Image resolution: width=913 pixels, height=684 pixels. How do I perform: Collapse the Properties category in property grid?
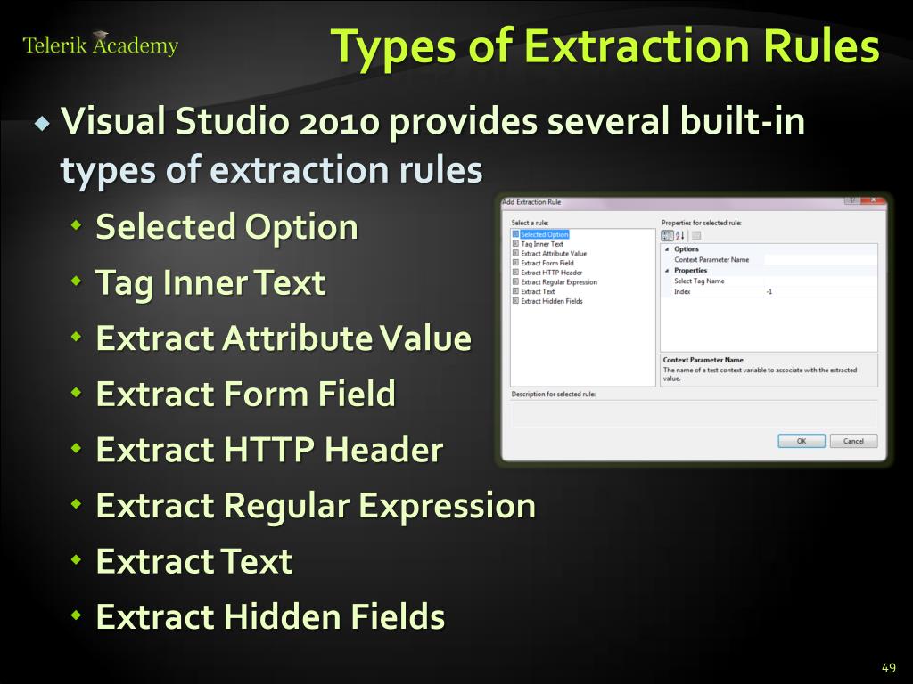pyautogui.click(x=667, y=271)
